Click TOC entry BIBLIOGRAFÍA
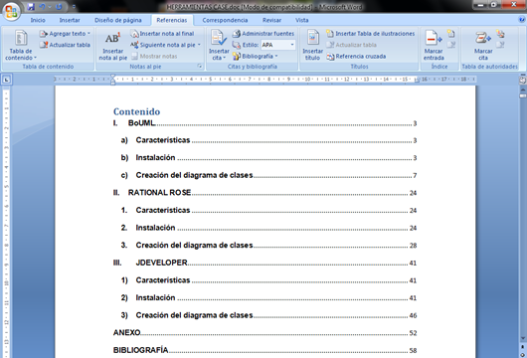 pyautogui.click(x=264, y=350)
